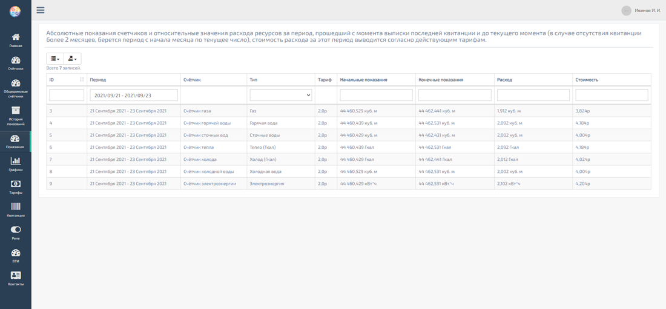The image size is (666, 309).
Task: Click the Счётчик газа link
Action: tap(197, 111)
